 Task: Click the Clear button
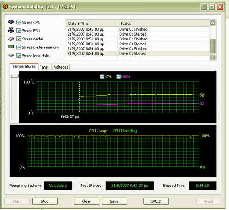click(86, 201)
